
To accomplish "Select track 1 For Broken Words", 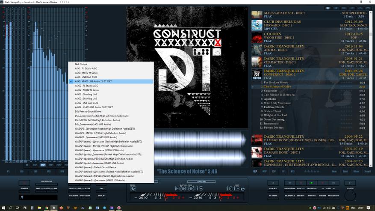I will point(310,82).
